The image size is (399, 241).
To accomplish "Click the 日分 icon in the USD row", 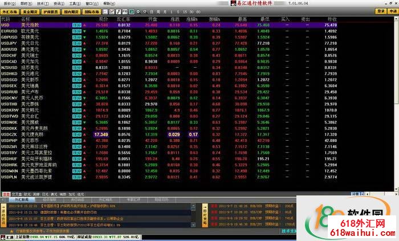I will pyautogui.click(x=77, y=25).
